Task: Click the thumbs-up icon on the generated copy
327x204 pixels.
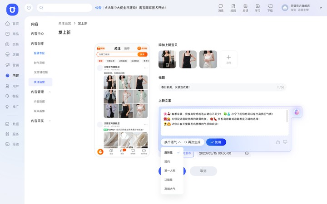Action: [277, 142]
